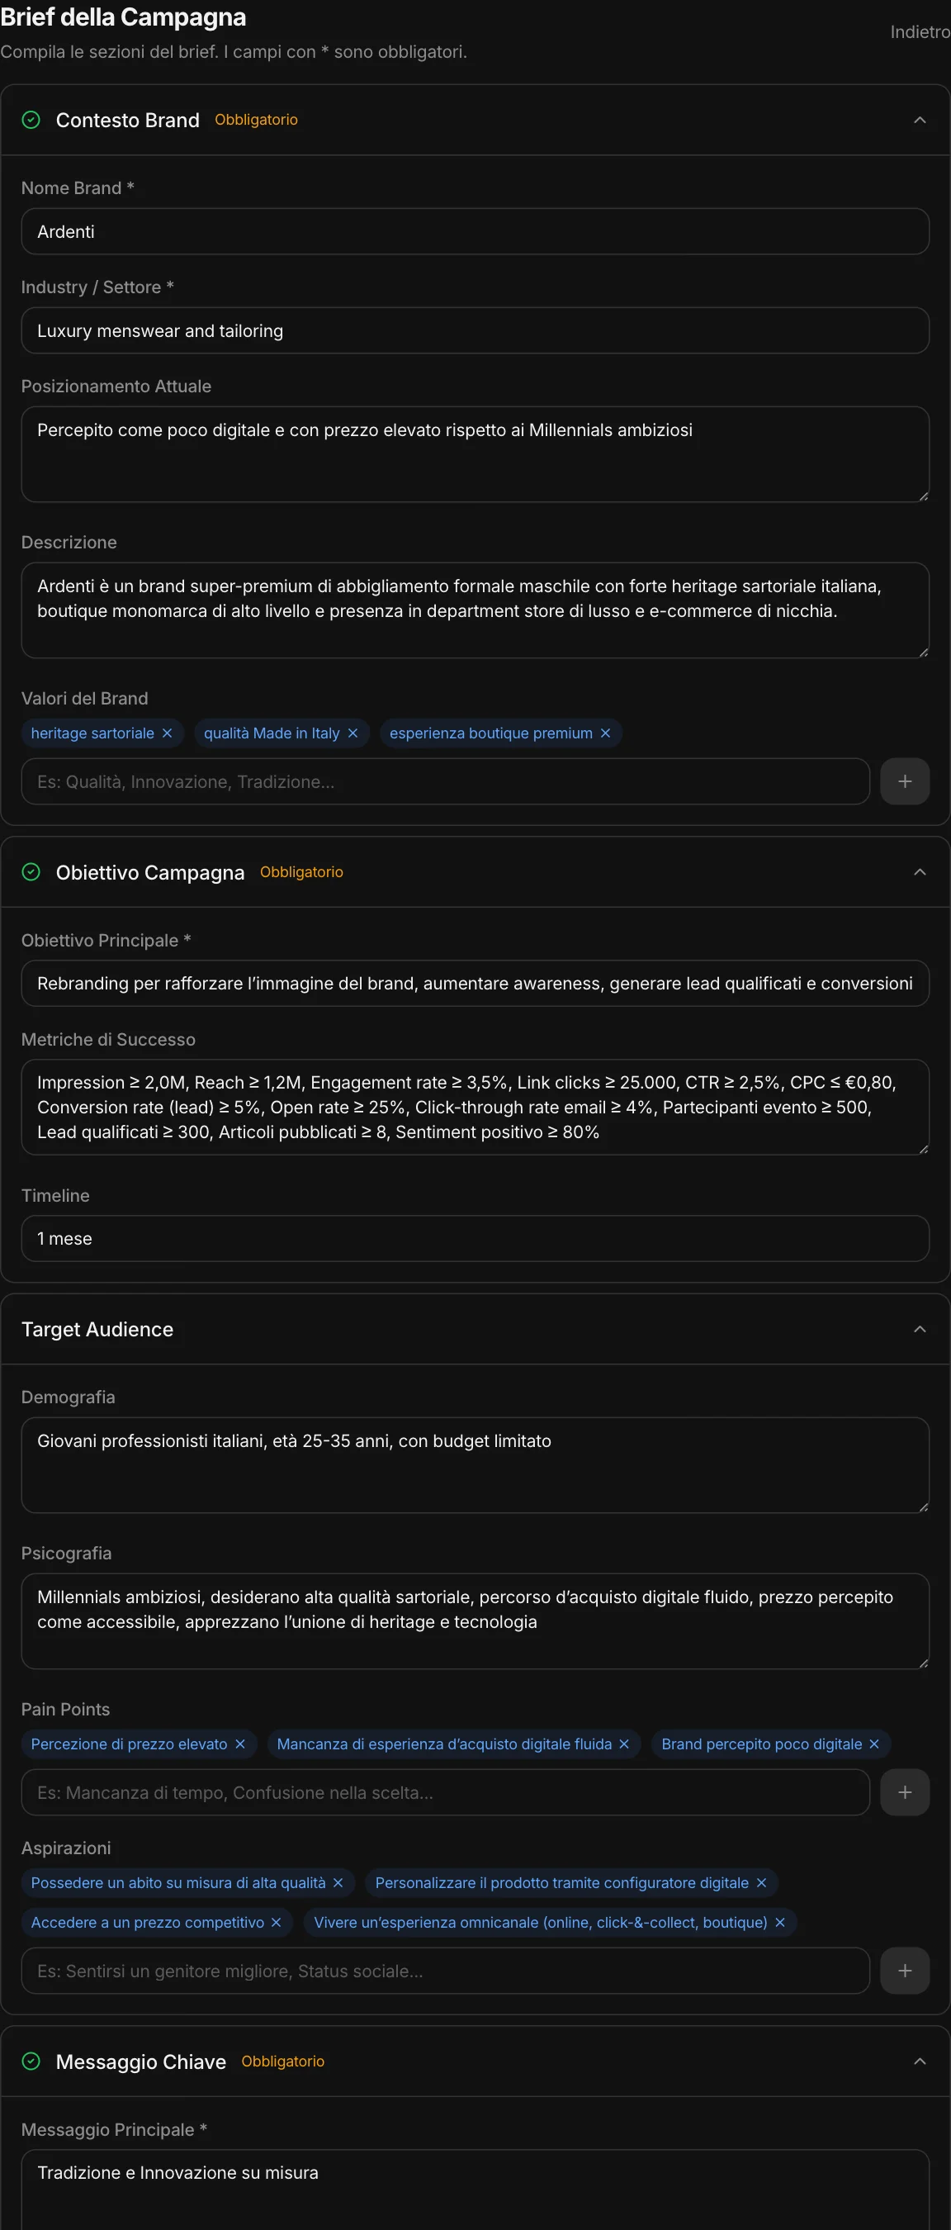The image size is (951, 2230).
Task: Remove 'Possedere un abito su misura' aspiration
Action: (338, 1883)
